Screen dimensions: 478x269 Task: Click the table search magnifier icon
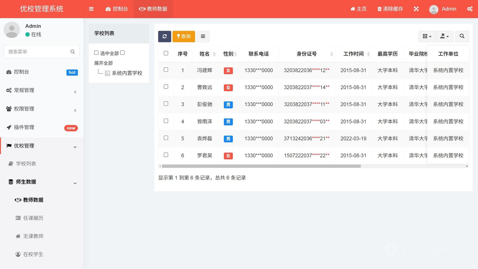462,36
